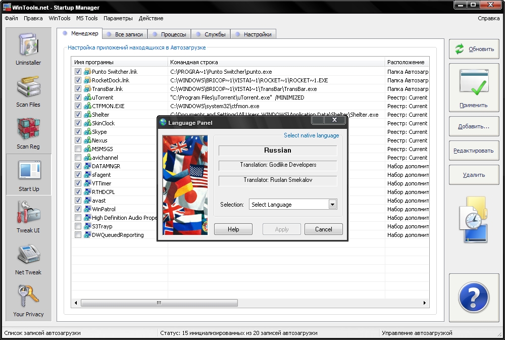The image size is (505, 340).
Task: Open the Настройки tab
Action: (x=254, y=34)
